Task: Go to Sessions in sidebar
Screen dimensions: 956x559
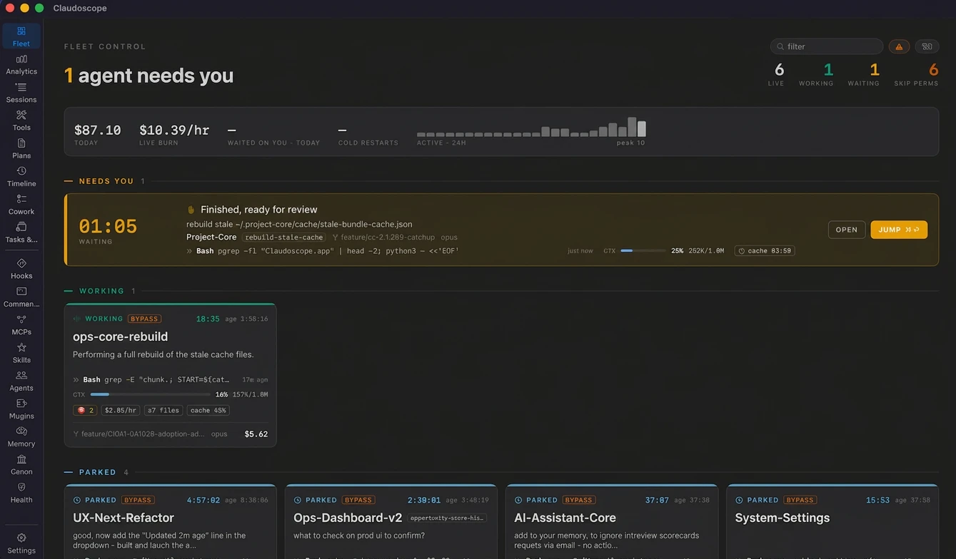Action: click(x=21, y=93)
